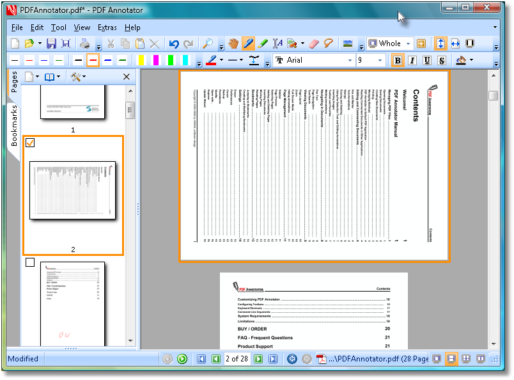
Task: Toggle full screen mode icon
Action: click(x=470, y=44)
